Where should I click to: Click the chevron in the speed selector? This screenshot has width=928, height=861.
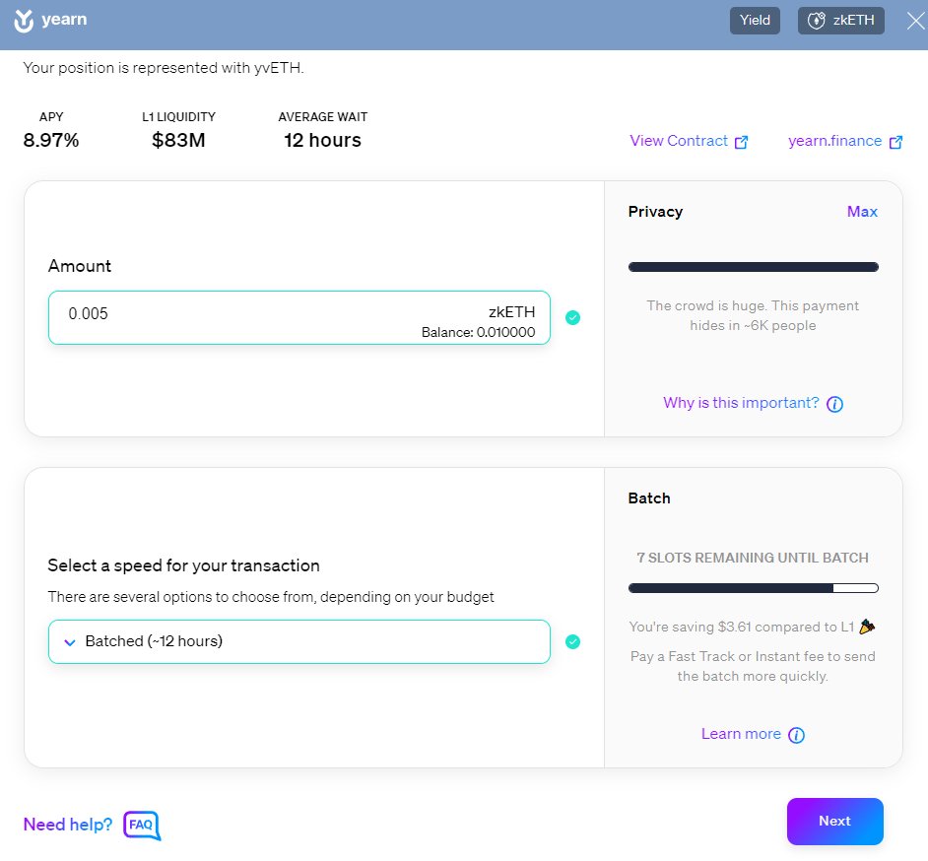(70, 642)
